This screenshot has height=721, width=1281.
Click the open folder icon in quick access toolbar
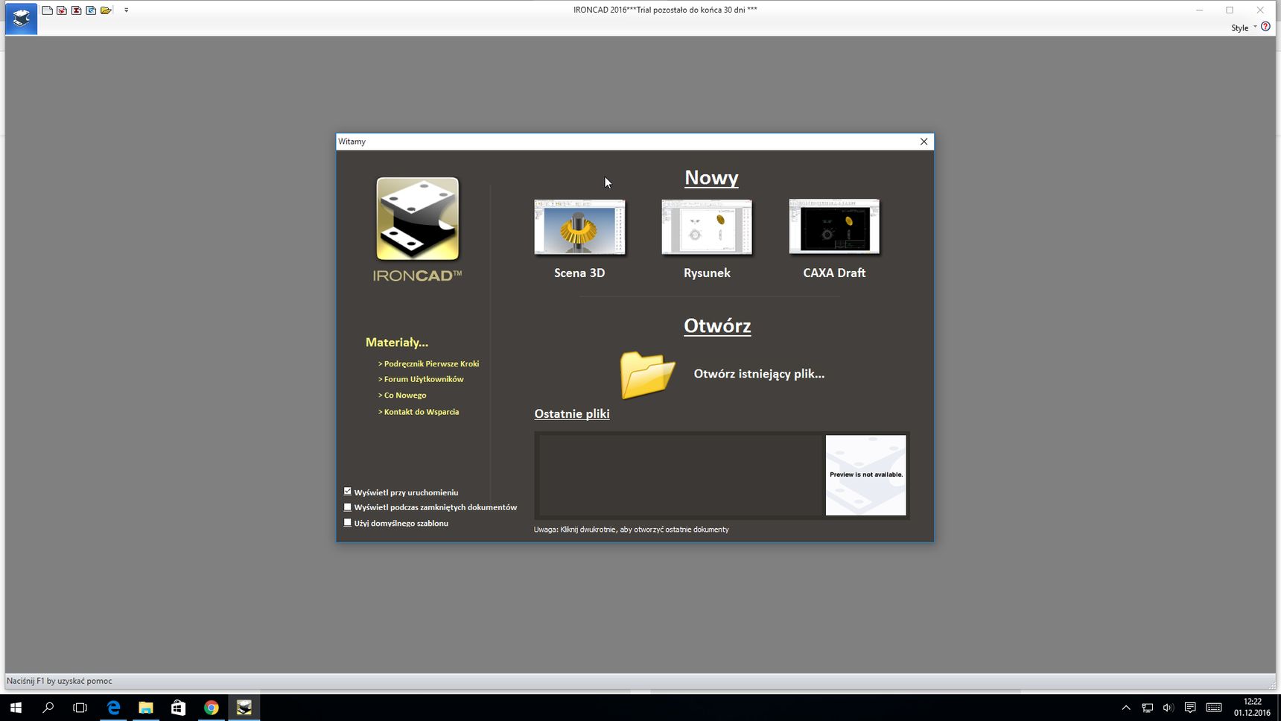[106, 10]
